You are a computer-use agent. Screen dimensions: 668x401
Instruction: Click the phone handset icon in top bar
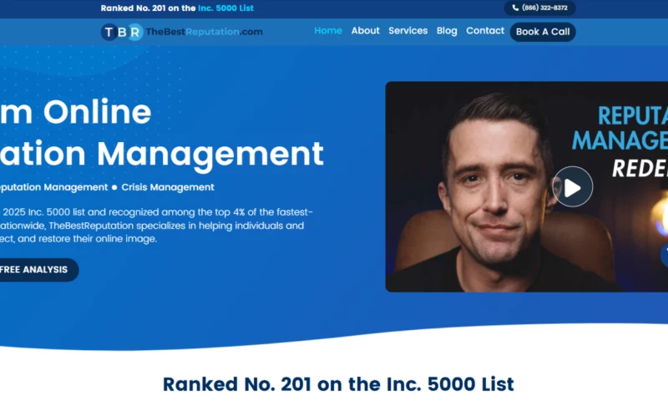click(x=515, y=8)
